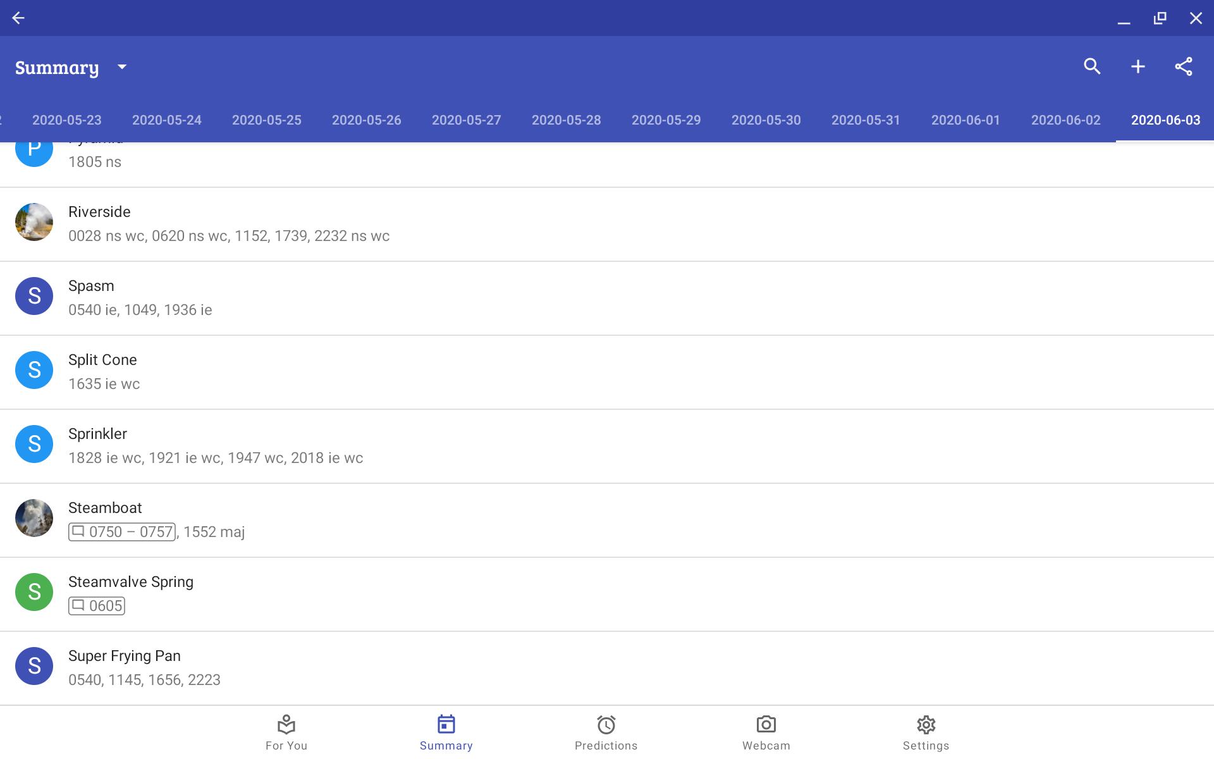
Task: Click Spasm times 0540 ie, 1049, 1936 ie
Action: pos(140,310)
